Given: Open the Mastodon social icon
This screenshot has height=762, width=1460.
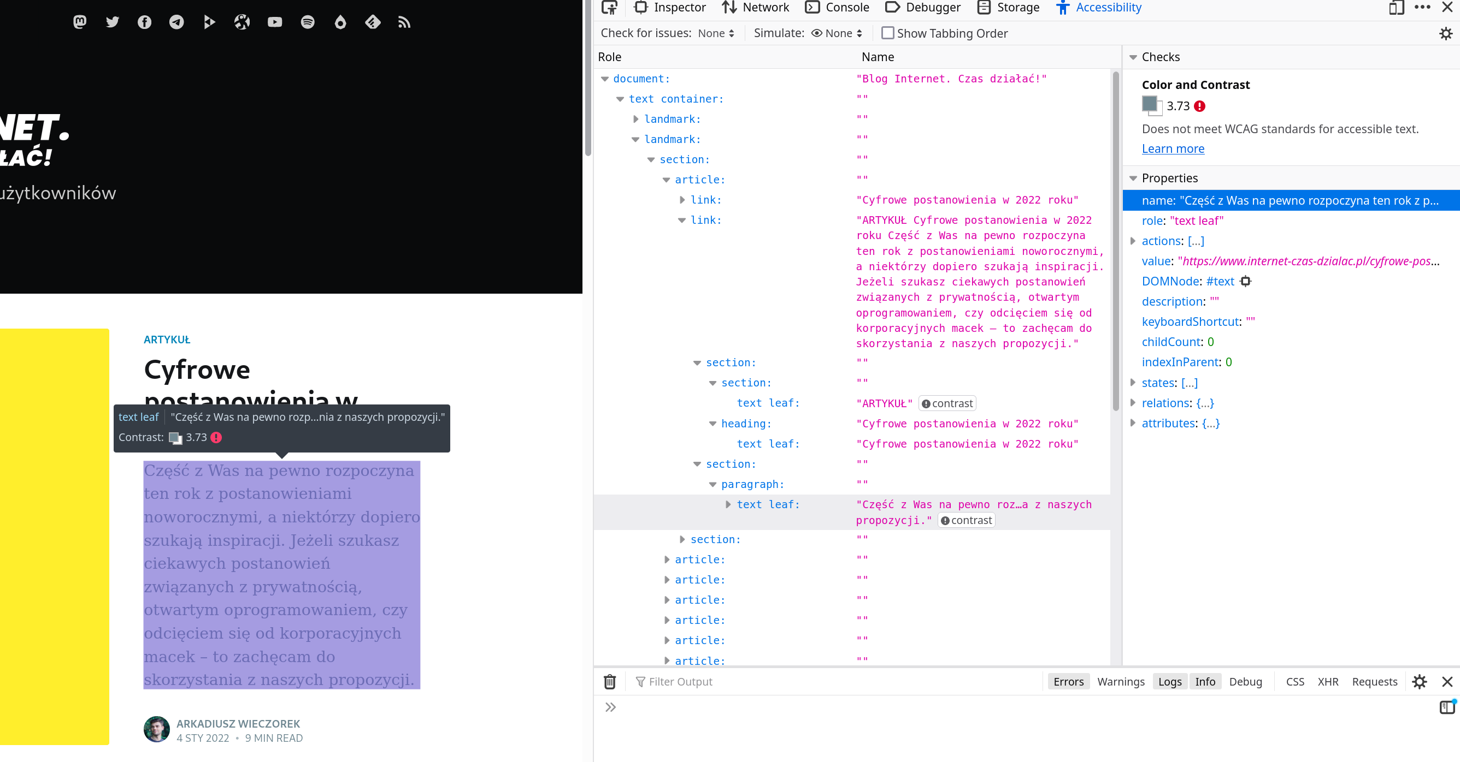Looking at the screenshot, I should pos(80,22).
